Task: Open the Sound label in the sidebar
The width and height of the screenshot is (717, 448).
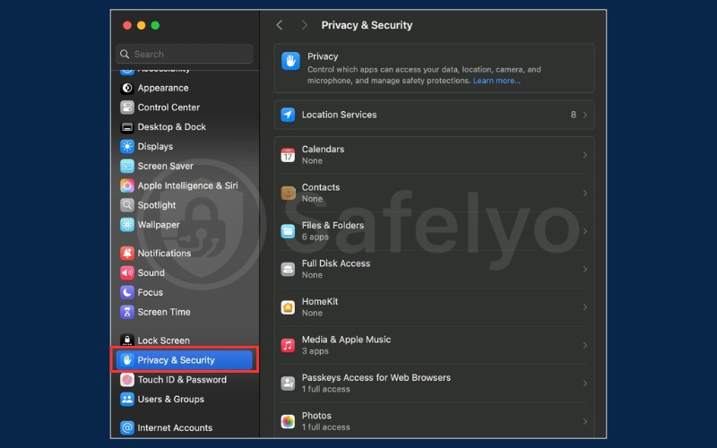Action: point(151,272)
